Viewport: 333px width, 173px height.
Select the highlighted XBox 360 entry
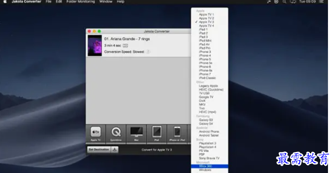pyautogui.click(x=210, y=166)
